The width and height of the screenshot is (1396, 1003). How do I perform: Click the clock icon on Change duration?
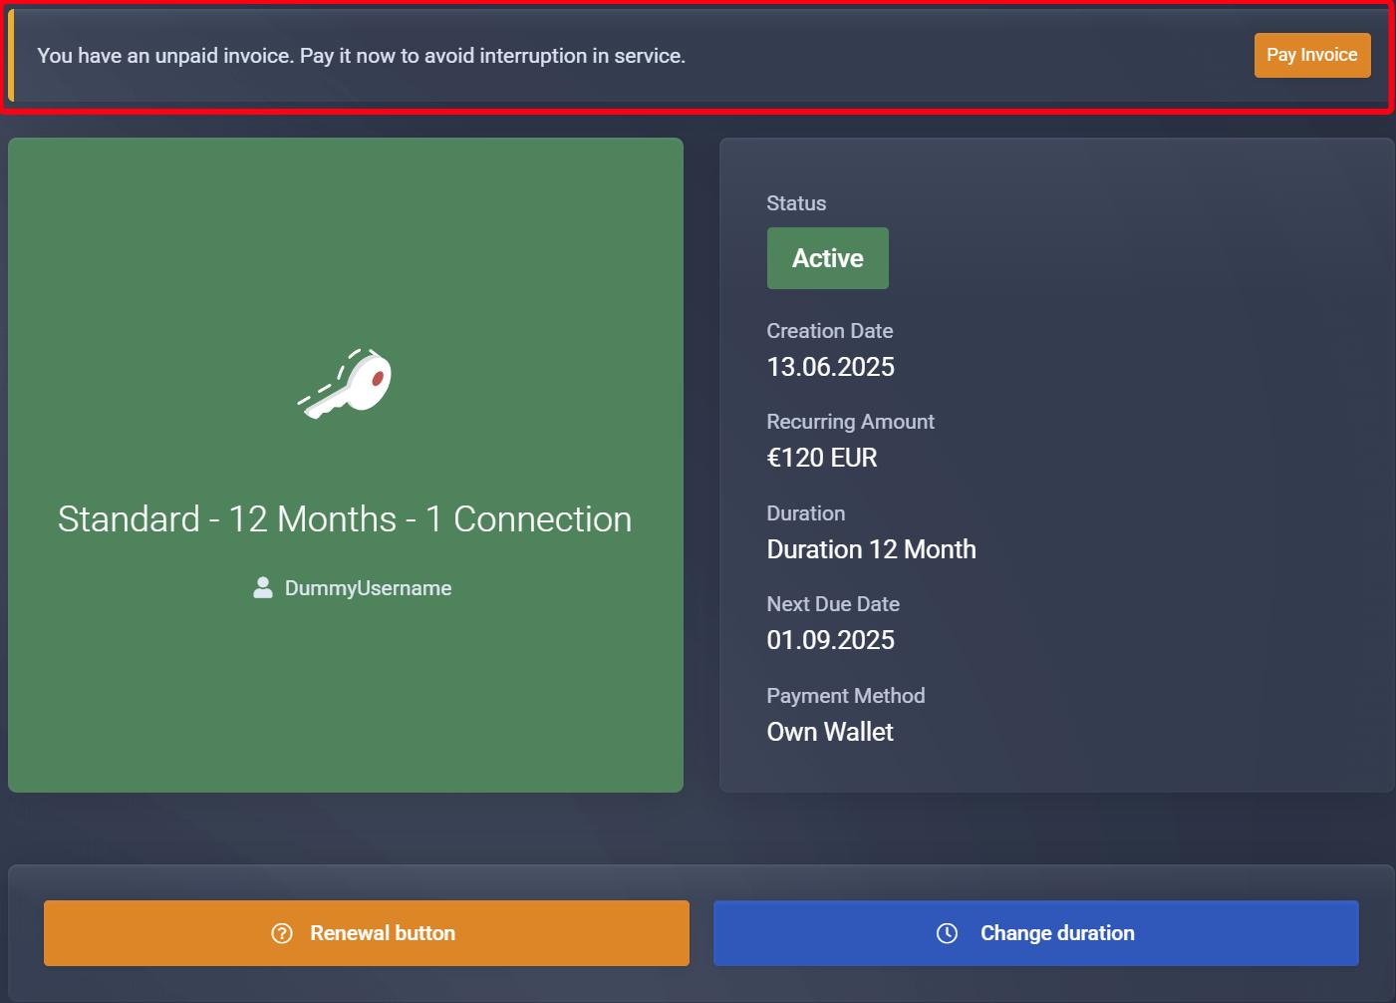[x=947, y=933]
